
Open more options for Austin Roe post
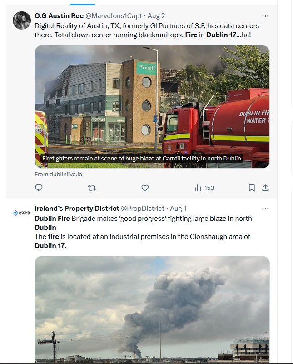tap(265, 16)
